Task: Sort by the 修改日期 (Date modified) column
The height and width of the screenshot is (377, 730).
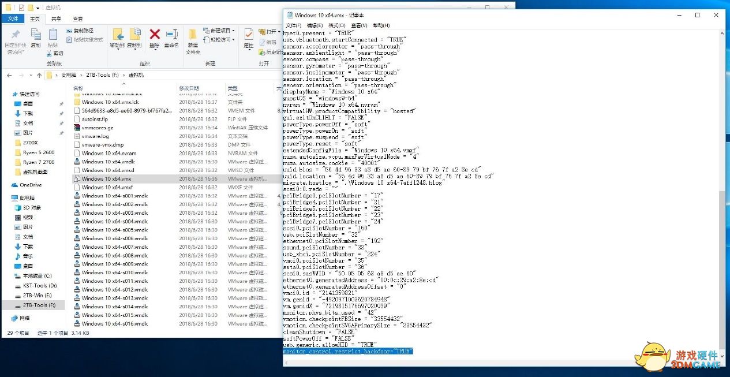Action: [189, 88]
